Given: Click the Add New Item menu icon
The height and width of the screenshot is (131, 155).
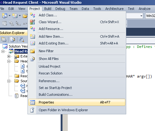Looking at the screenshot, I should (x=32, y=36).
